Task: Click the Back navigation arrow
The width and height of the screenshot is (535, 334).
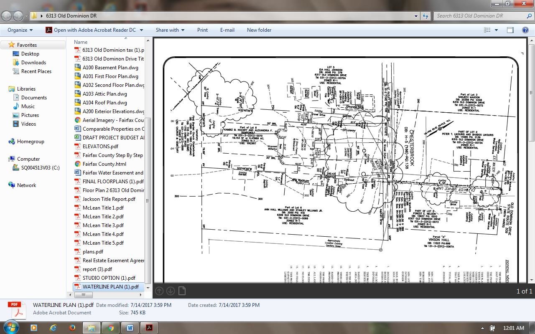Action: (x=7, y=16)
